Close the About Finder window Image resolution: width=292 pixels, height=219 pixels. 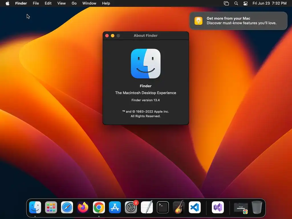107,36
